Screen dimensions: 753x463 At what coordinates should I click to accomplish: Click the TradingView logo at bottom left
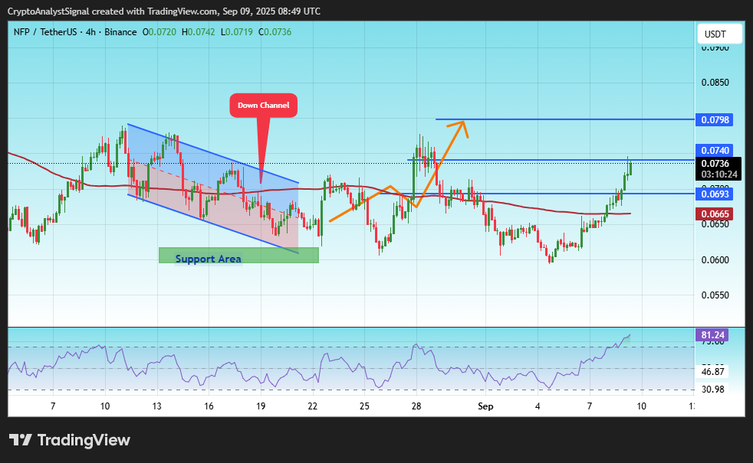coord(70,440)
